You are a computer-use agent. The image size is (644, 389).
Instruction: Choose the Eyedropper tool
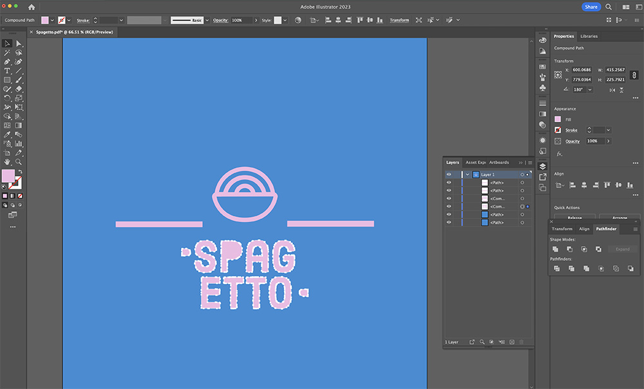coord(7,135)
